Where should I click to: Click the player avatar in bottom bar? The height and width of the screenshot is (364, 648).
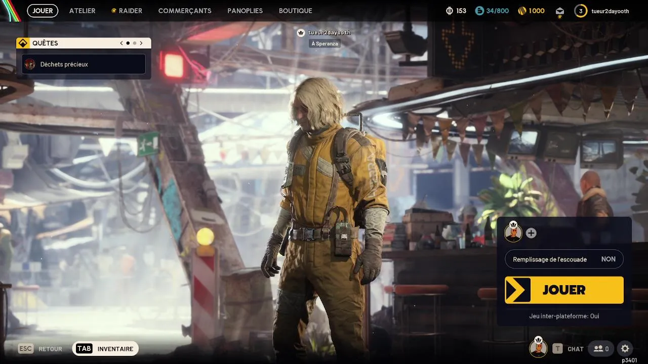pos(538,348)
